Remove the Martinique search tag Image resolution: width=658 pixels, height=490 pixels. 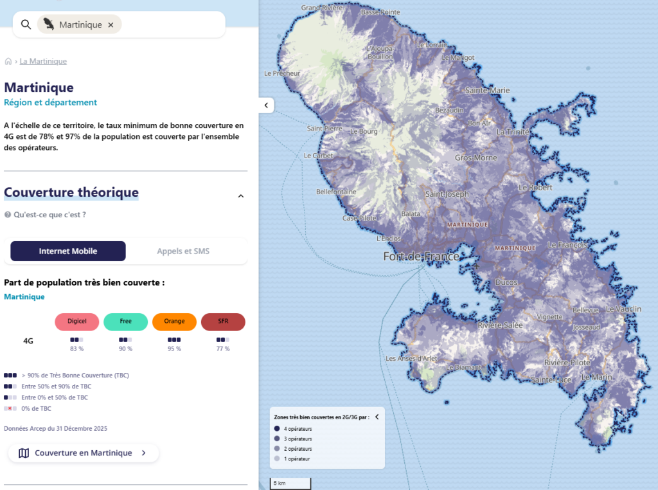[x=111, y=25]
